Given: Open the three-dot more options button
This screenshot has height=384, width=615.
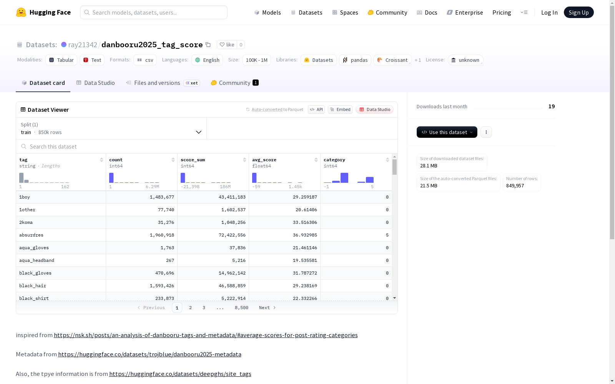Looking at the screenshot, I should (486, 132).
